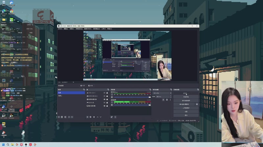This screenshot has width=263, height=147.
Task: Hide the Video Capture Device source eye icon
Action: [x=104, y=99]
